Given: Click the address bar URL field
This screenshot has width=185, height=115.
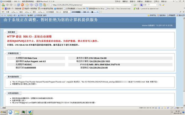Looking at the screenshot, I should [x=90, y=5].
